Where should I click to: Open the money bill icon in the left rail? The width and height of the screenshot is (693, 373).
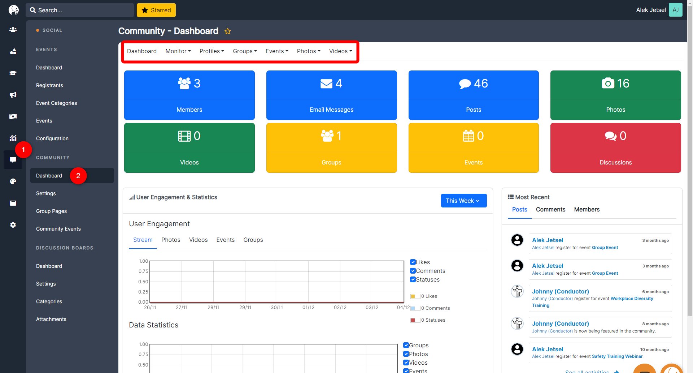click(13, 116)
